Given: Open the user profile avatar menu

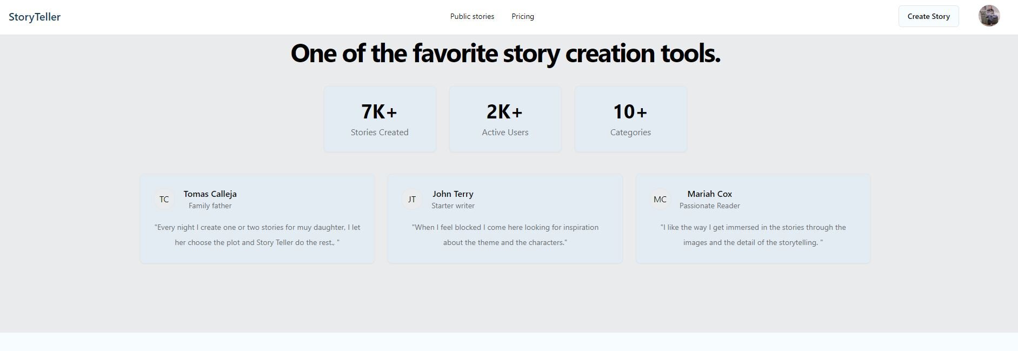Looking at the screenshot, I should pyautogui.click(x=989, y=16).
